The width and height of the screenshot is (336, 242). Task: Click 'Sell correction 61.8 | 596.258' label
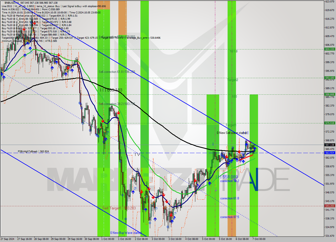pos(117,72)
